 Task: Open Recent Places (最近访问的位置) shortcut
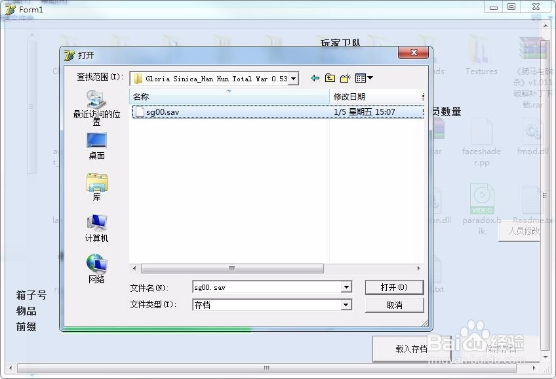[x=96, y=108]
